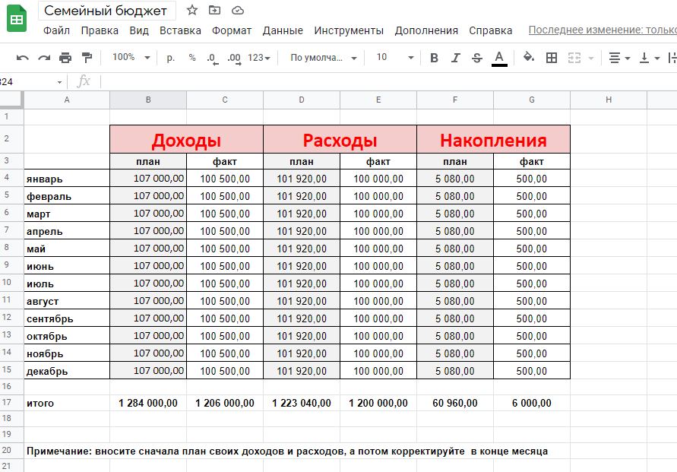Select total 1 206 000,00 cell

point(225,403)
